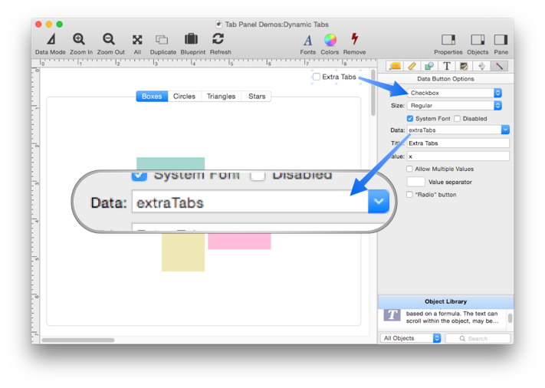Image resolution: width=545 pixels, height=388 pixels.
Task: Open the Fonts panel
Action: [x=307, y=40]
